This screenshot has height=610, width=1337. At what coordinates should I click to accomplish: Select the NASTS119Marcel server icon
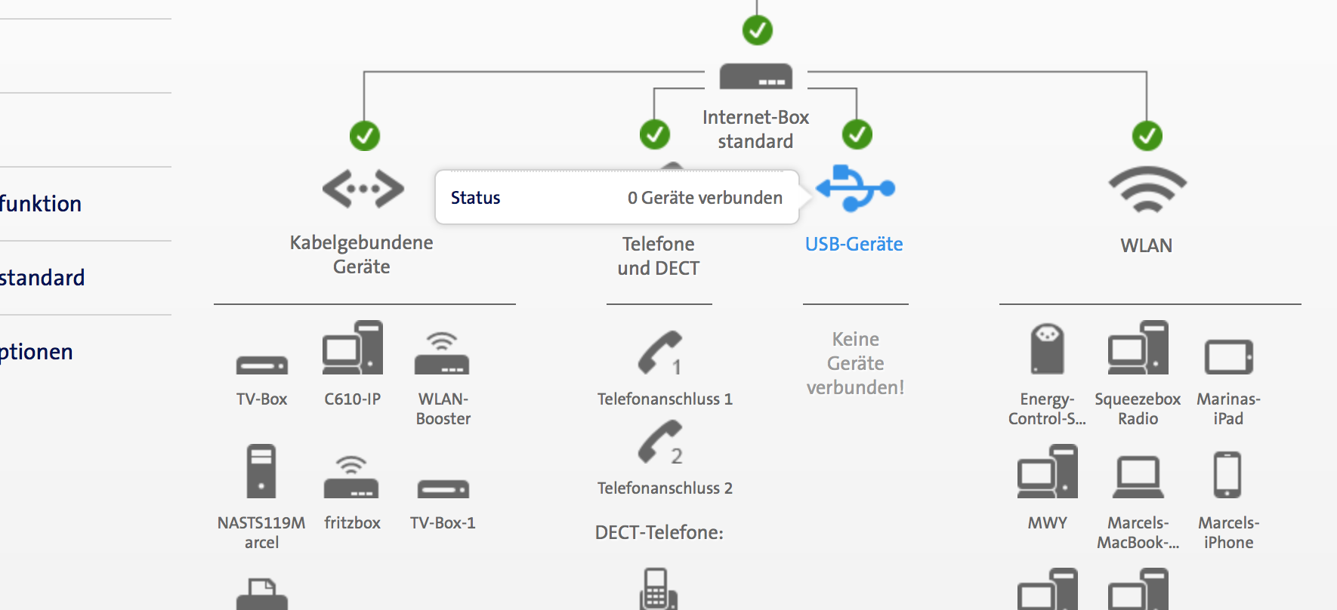point(261,471)
